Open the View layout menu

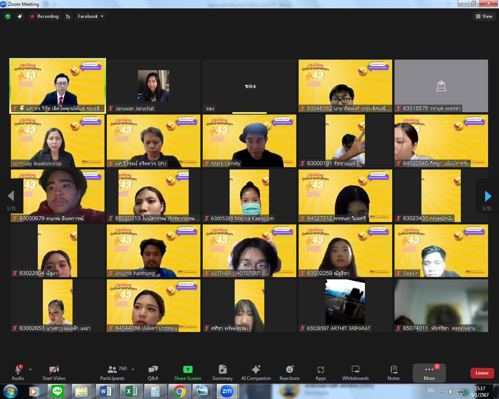[484, 16]
